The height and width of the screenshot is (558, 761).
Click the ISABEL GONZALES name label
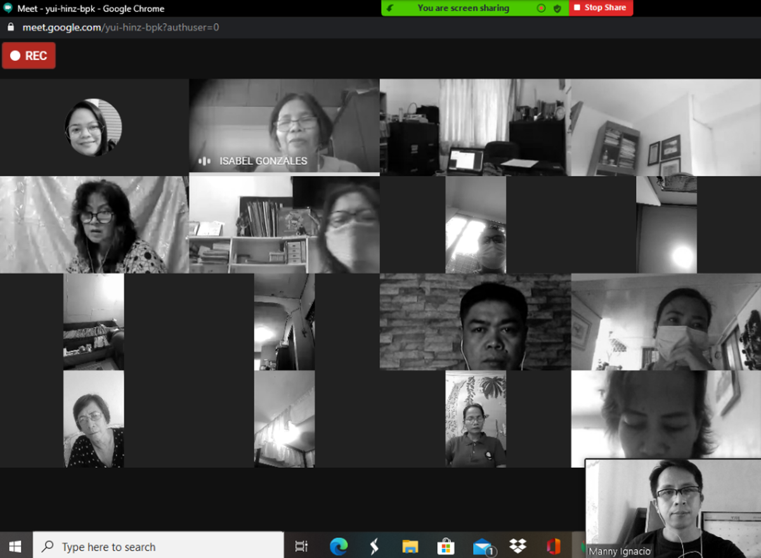pos(263,161)
